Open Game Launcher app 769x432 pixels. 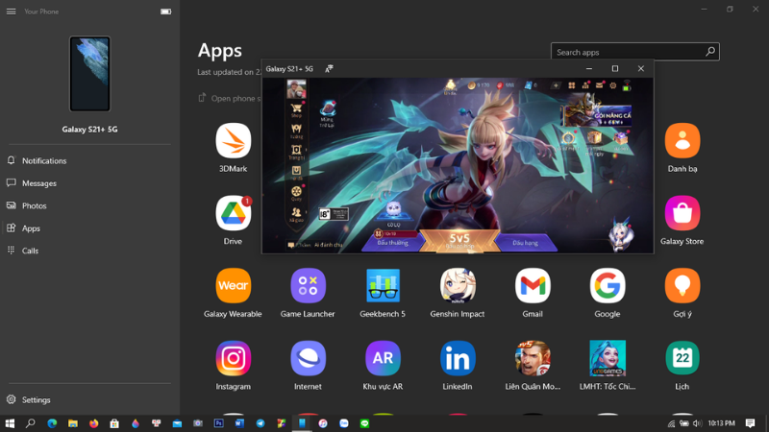(x=308, y=286)
